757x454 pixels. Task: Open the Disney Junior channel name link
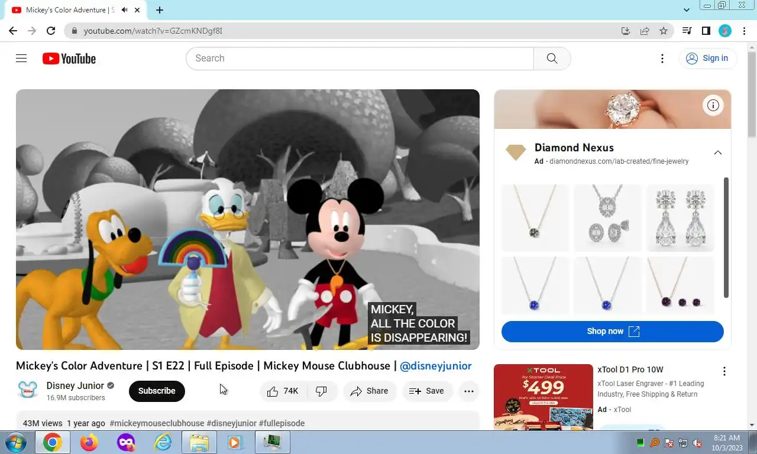(75, 385)
